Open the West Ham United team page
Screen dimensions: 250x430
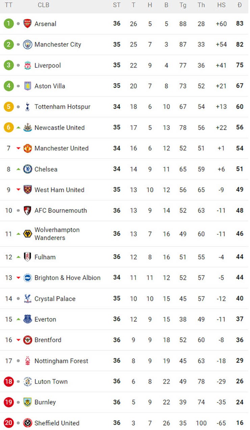(59, 190)
